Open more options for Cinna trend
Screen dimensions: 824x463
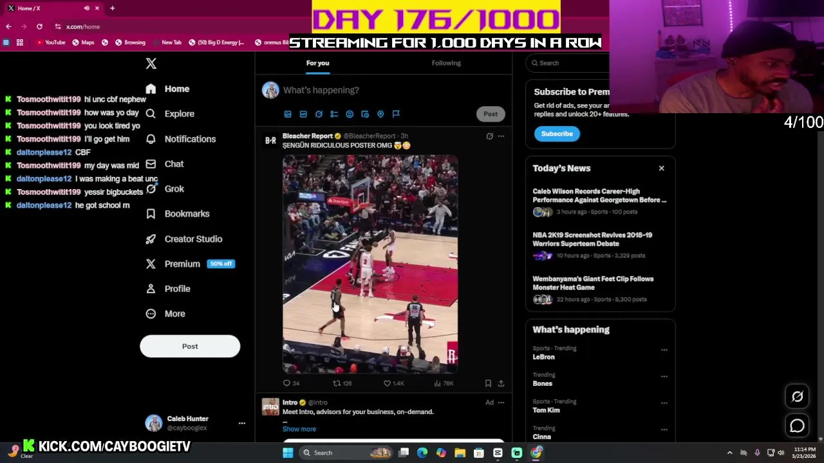tap(664, 430)
